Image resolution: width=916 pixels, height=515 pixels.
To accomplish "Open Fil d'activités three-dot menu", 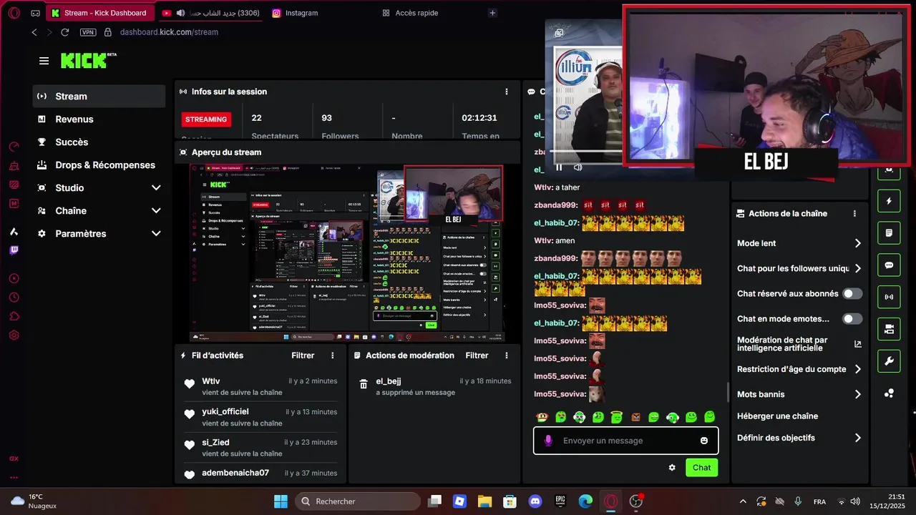I will tap(332, 355).
